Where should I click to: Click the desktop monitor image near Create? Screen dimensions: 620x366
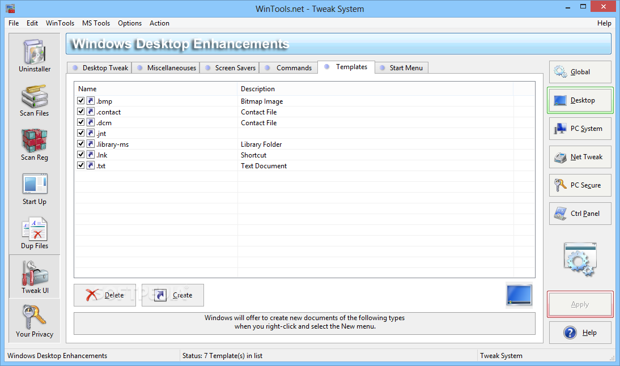coord(519,295)
